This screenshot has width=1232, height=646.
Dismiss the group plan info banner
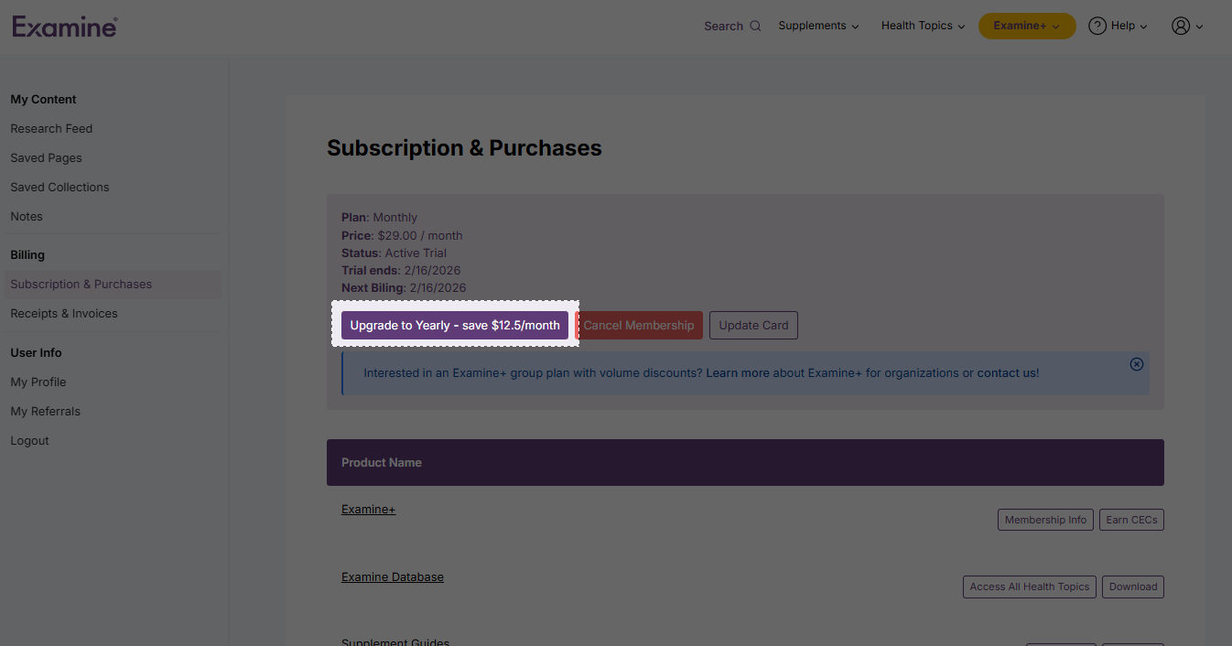[x=1137, y=364]
